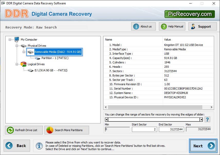Collapse the My Computer tree node
Screen dimensions: 220x155
(10, 40)
